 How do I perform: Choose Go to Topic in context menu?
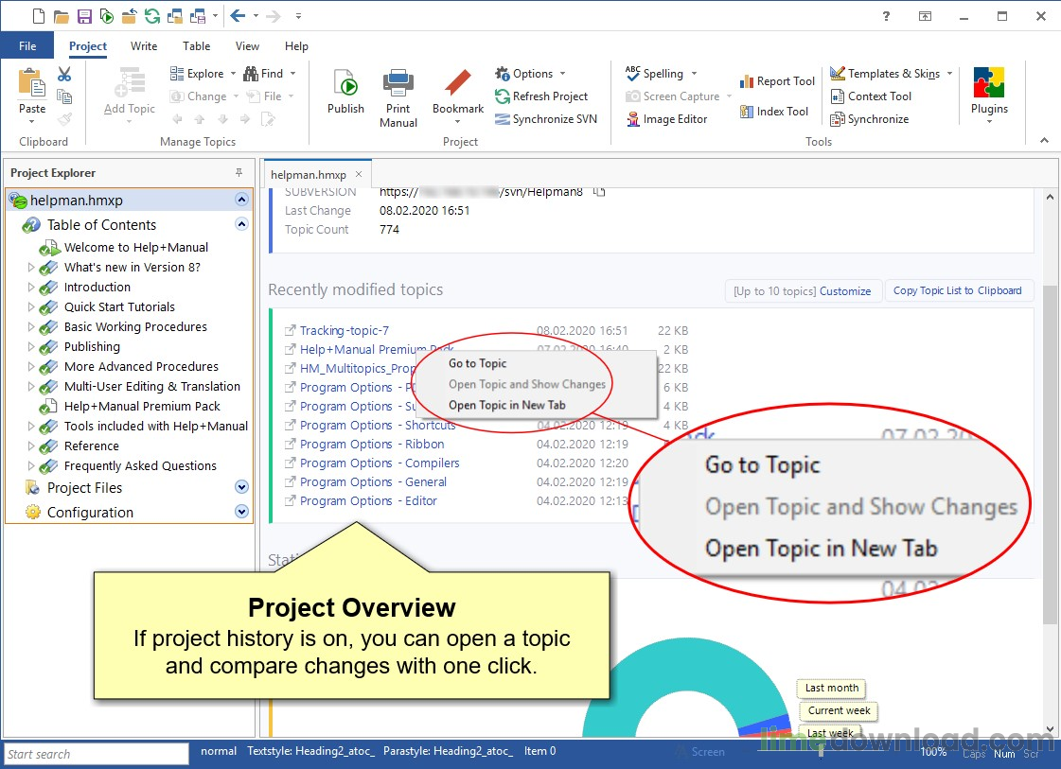coord(477,363)
